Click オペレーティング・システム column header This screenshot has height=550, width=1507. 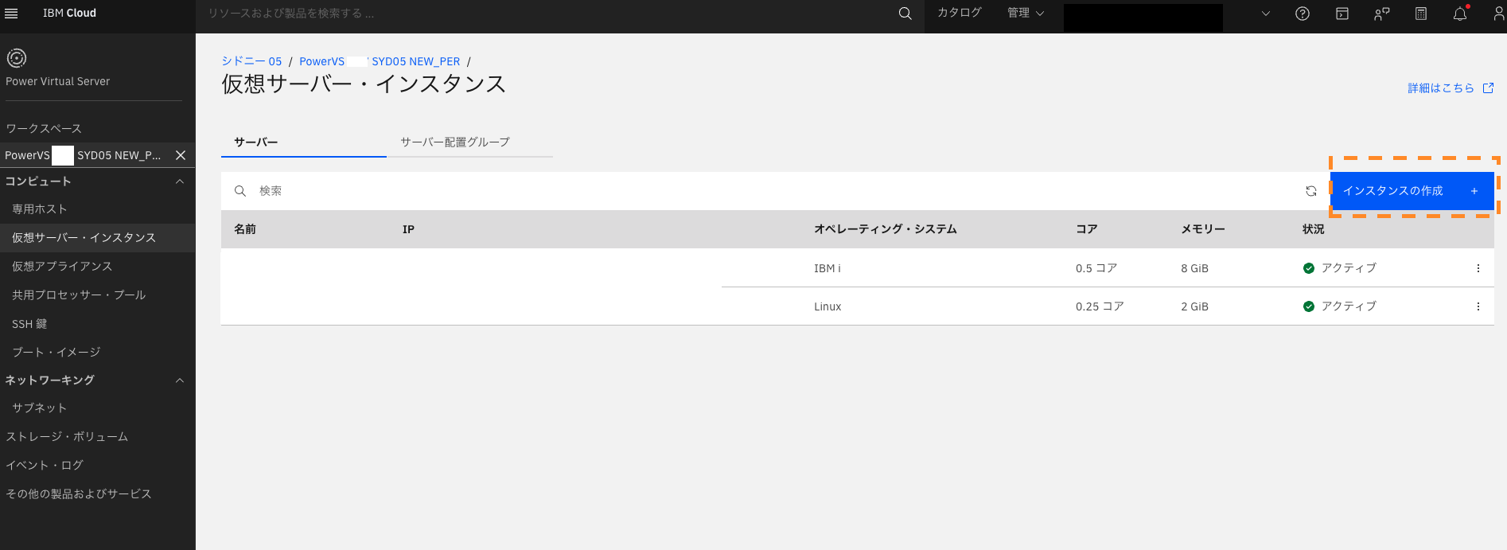(x=885, y=229)
